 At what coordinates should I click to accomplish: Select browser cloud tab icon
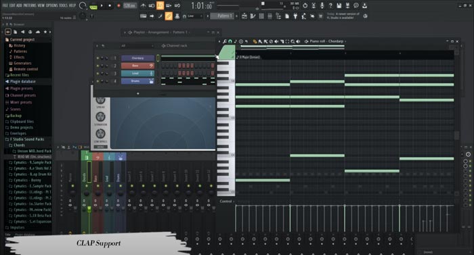point(38,32)
